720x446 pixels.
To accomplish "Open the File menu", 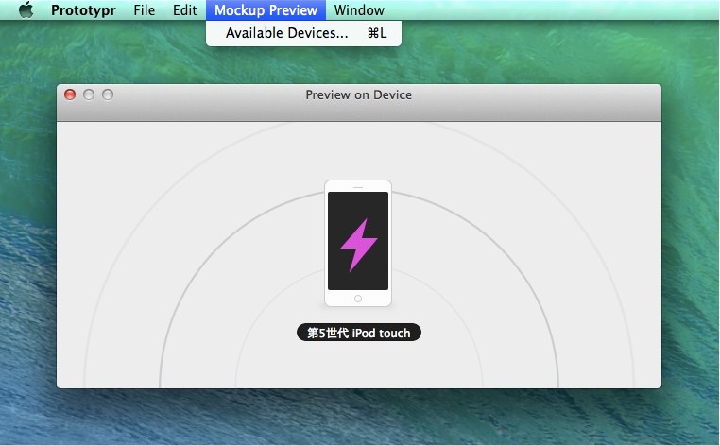I will (x=144, y=10).
